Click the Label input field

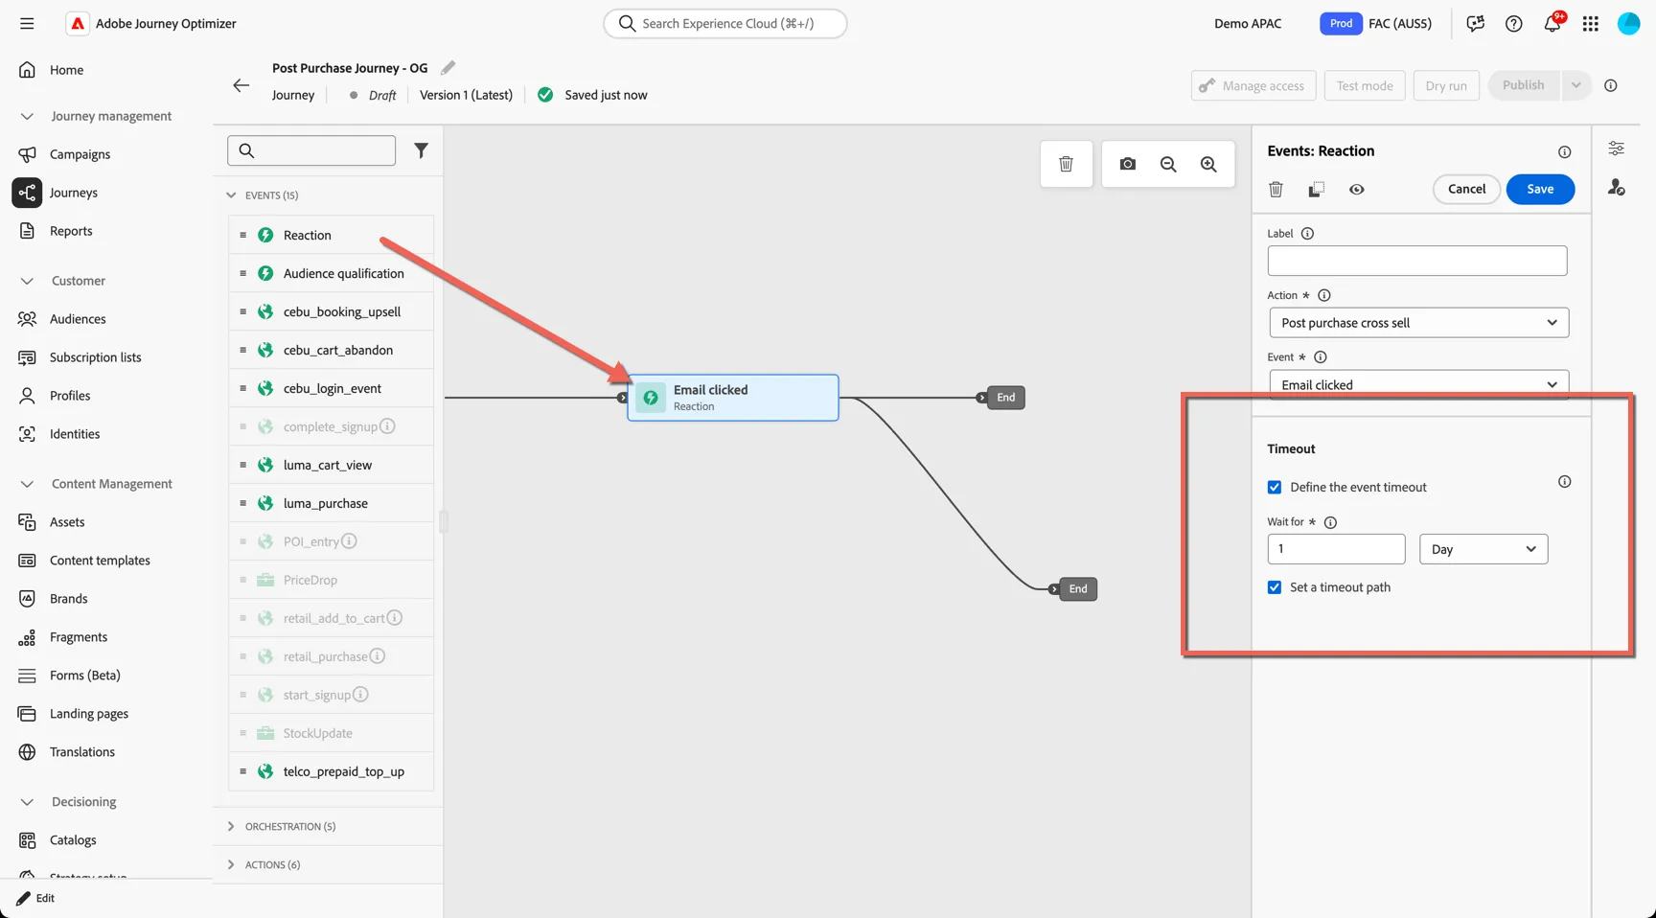coord(1416,261)
